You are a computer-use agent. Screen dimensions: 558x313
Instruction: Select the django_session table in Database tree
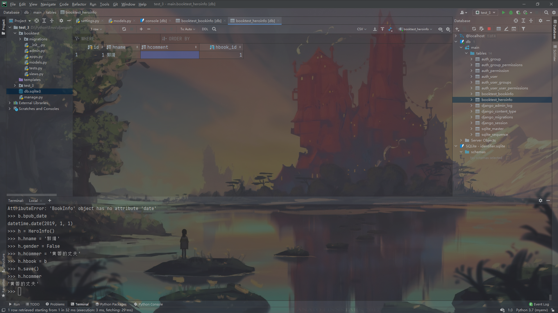pos(494,123)
